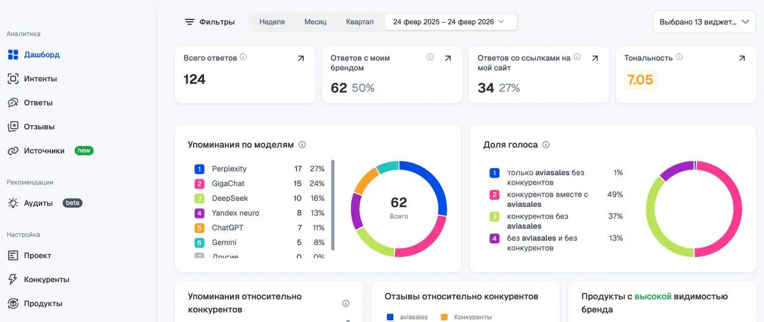Click the Конкуренты lightning icon
Screen dimensions: 764x322
pyautogui.click(x=13, y=280)
